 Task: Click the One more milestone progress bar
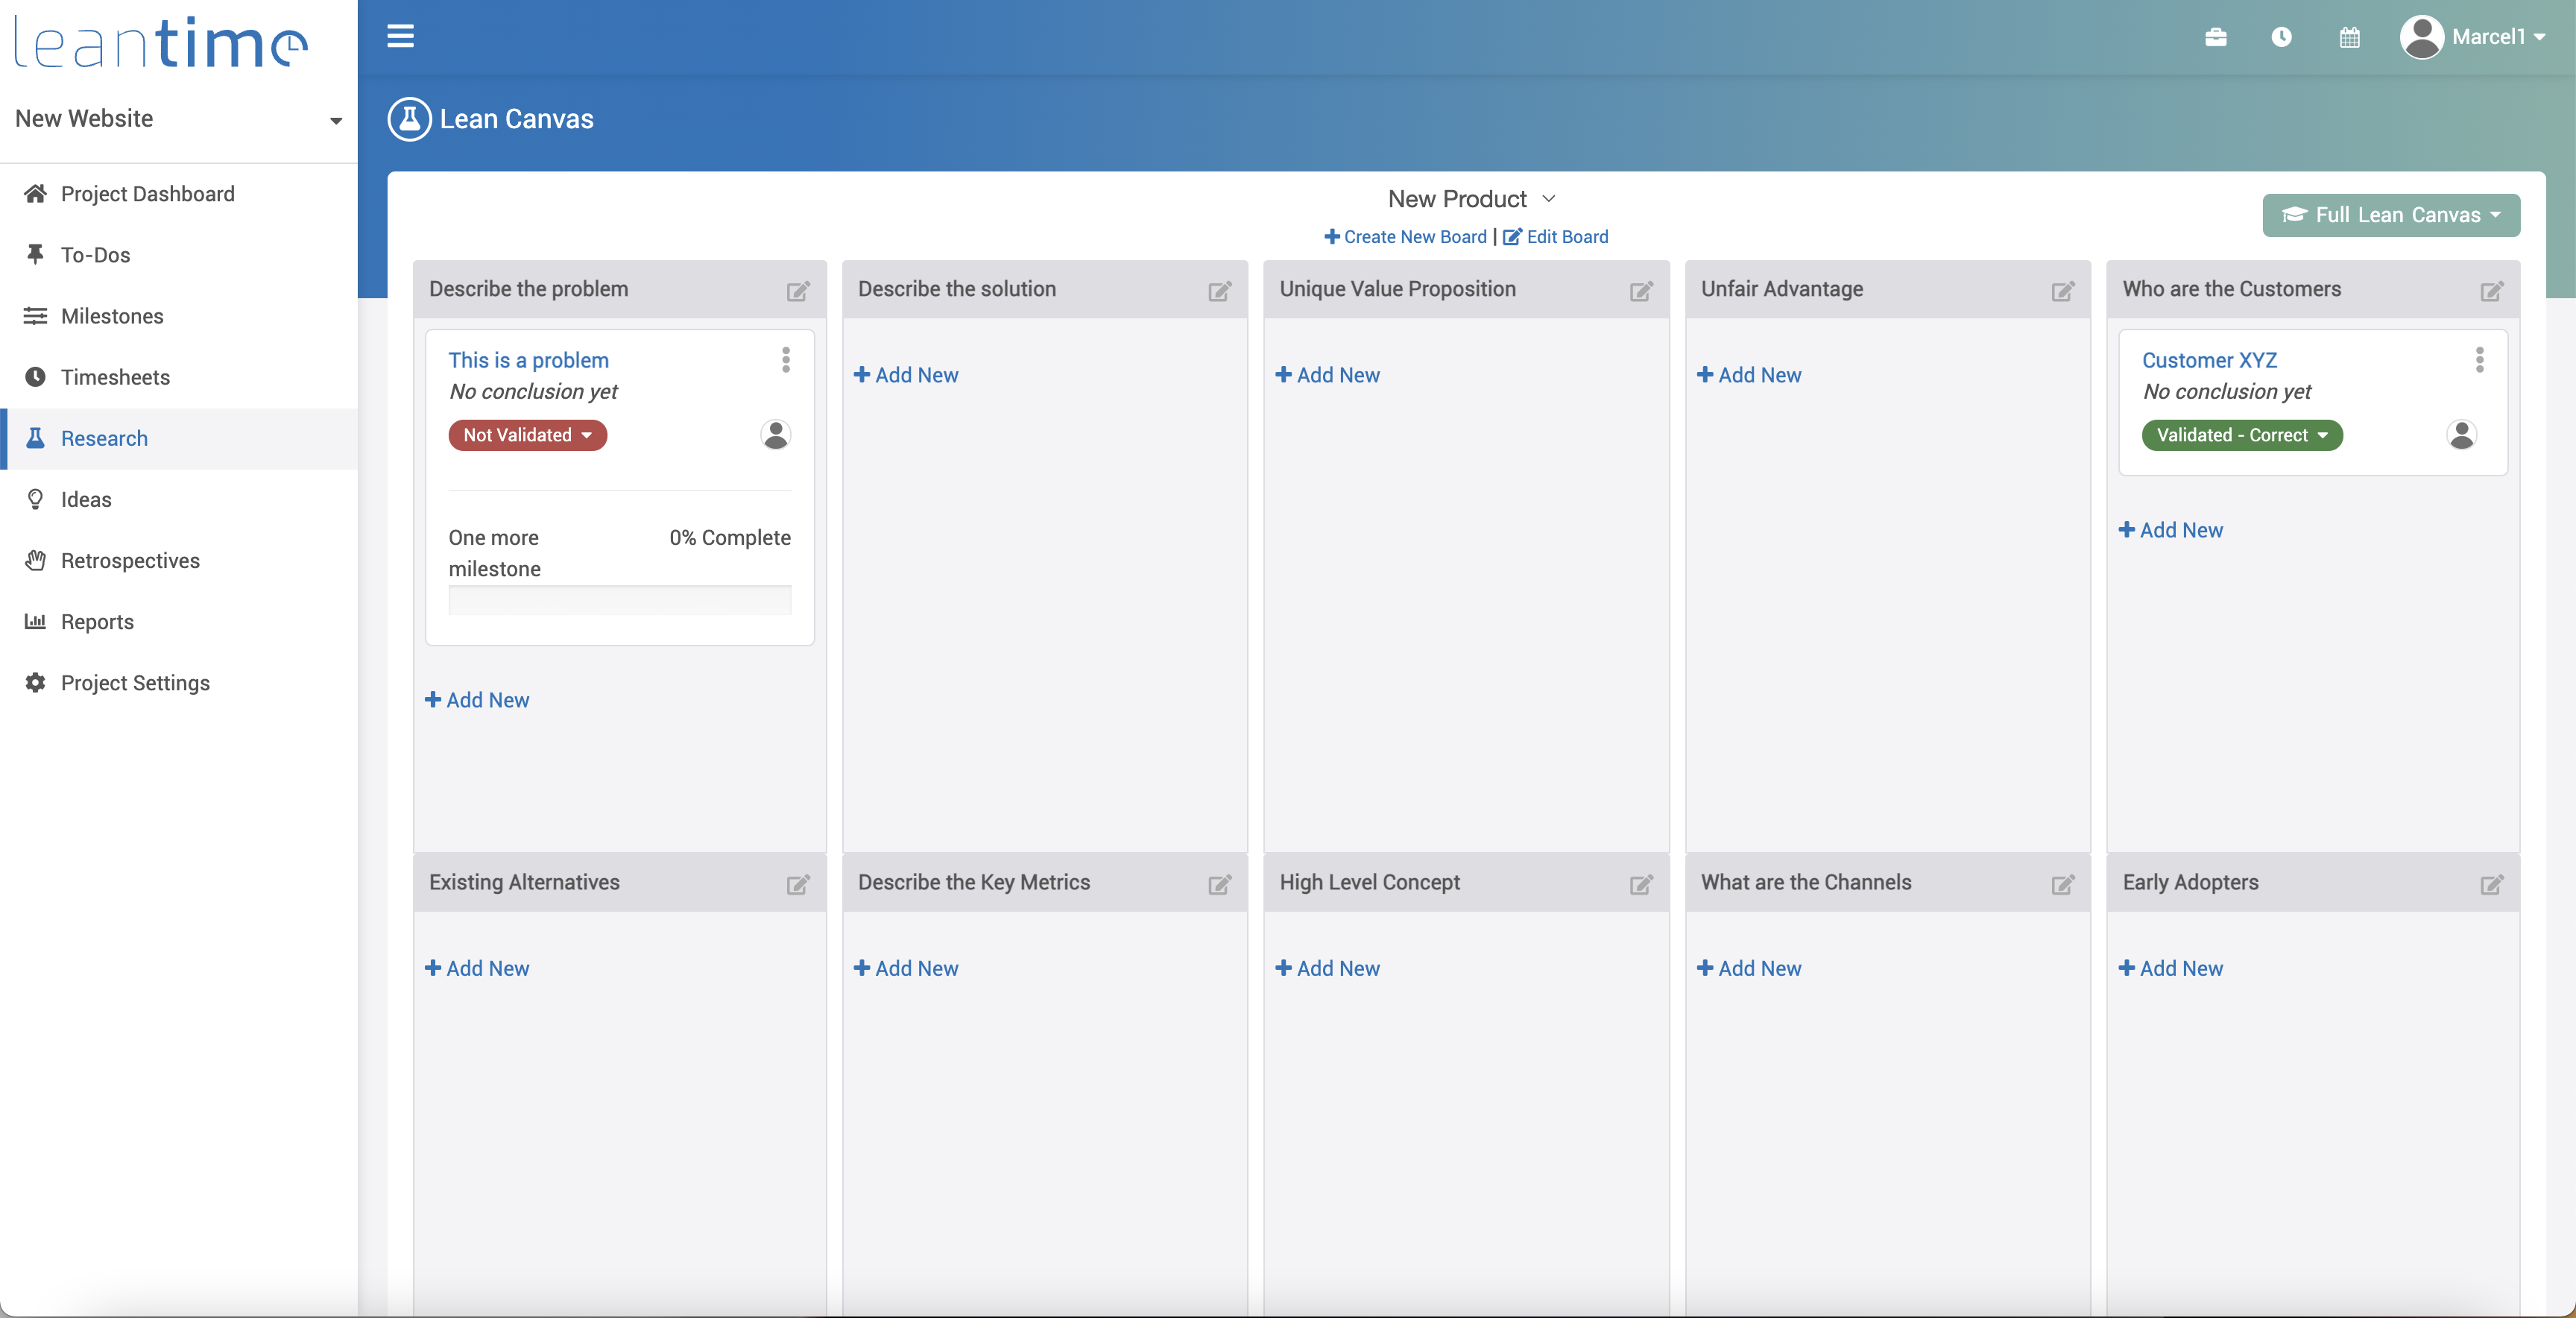pos(619,599)
